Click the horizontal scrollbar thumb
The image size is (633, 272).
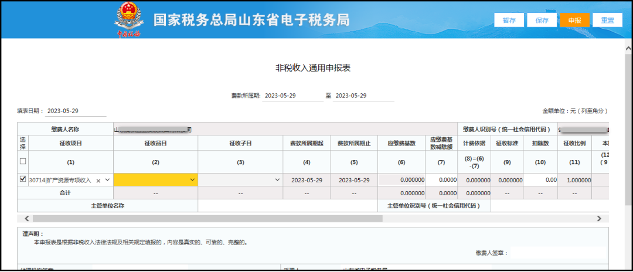click(x=207, y=218)
